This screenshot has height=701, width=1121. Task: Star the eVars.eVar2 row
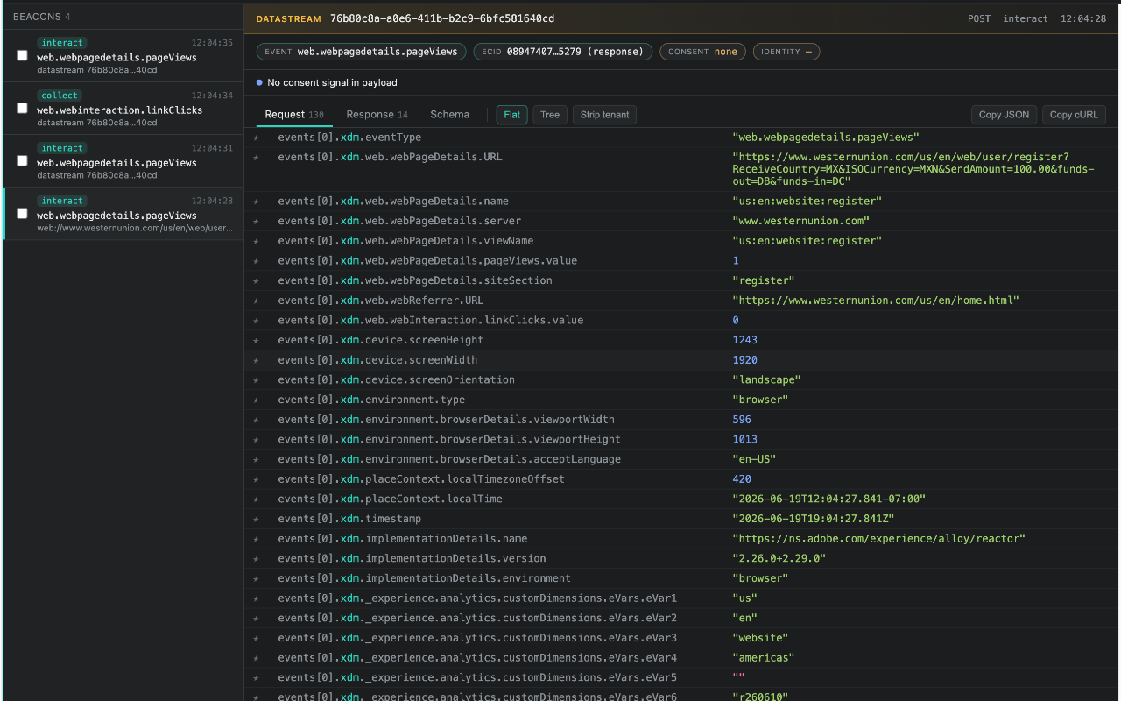pos(257,619)
